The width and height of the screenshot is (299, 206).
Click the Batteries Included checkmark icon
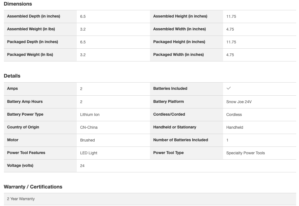pos(229,88)
